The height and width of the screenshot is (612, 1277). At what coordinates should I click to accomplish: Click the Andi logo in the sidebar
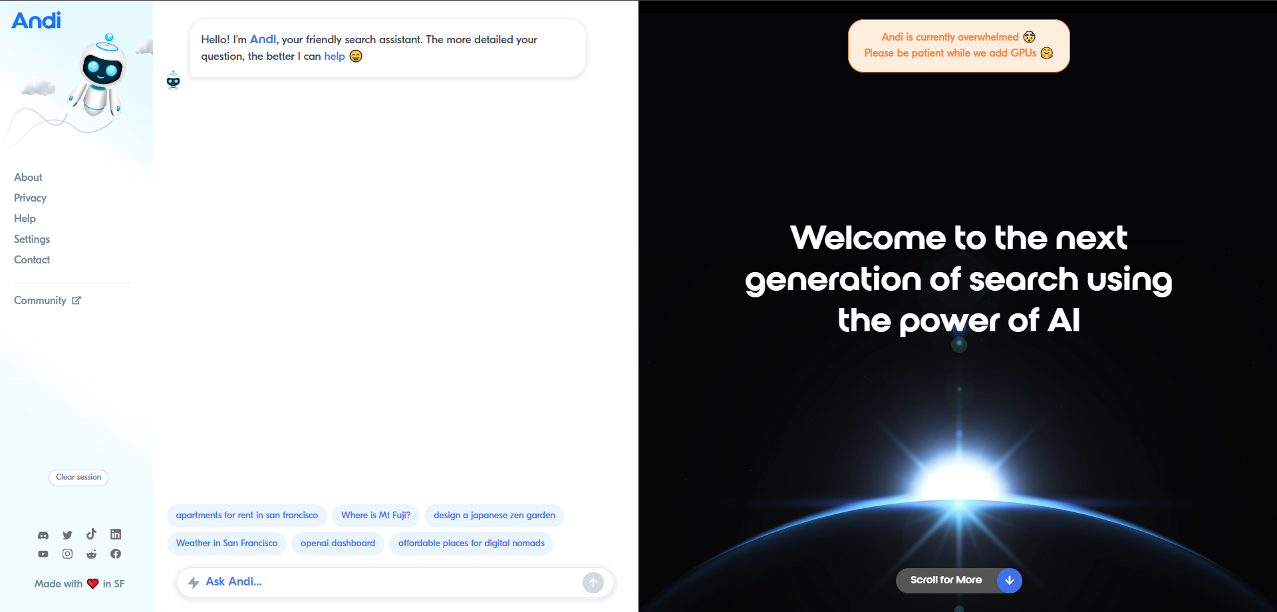(x=37, y=21)
